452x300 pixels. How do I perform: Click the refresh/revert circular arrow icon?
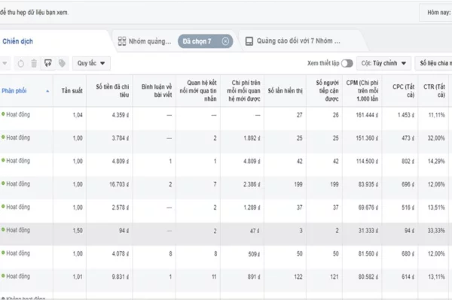21,63
